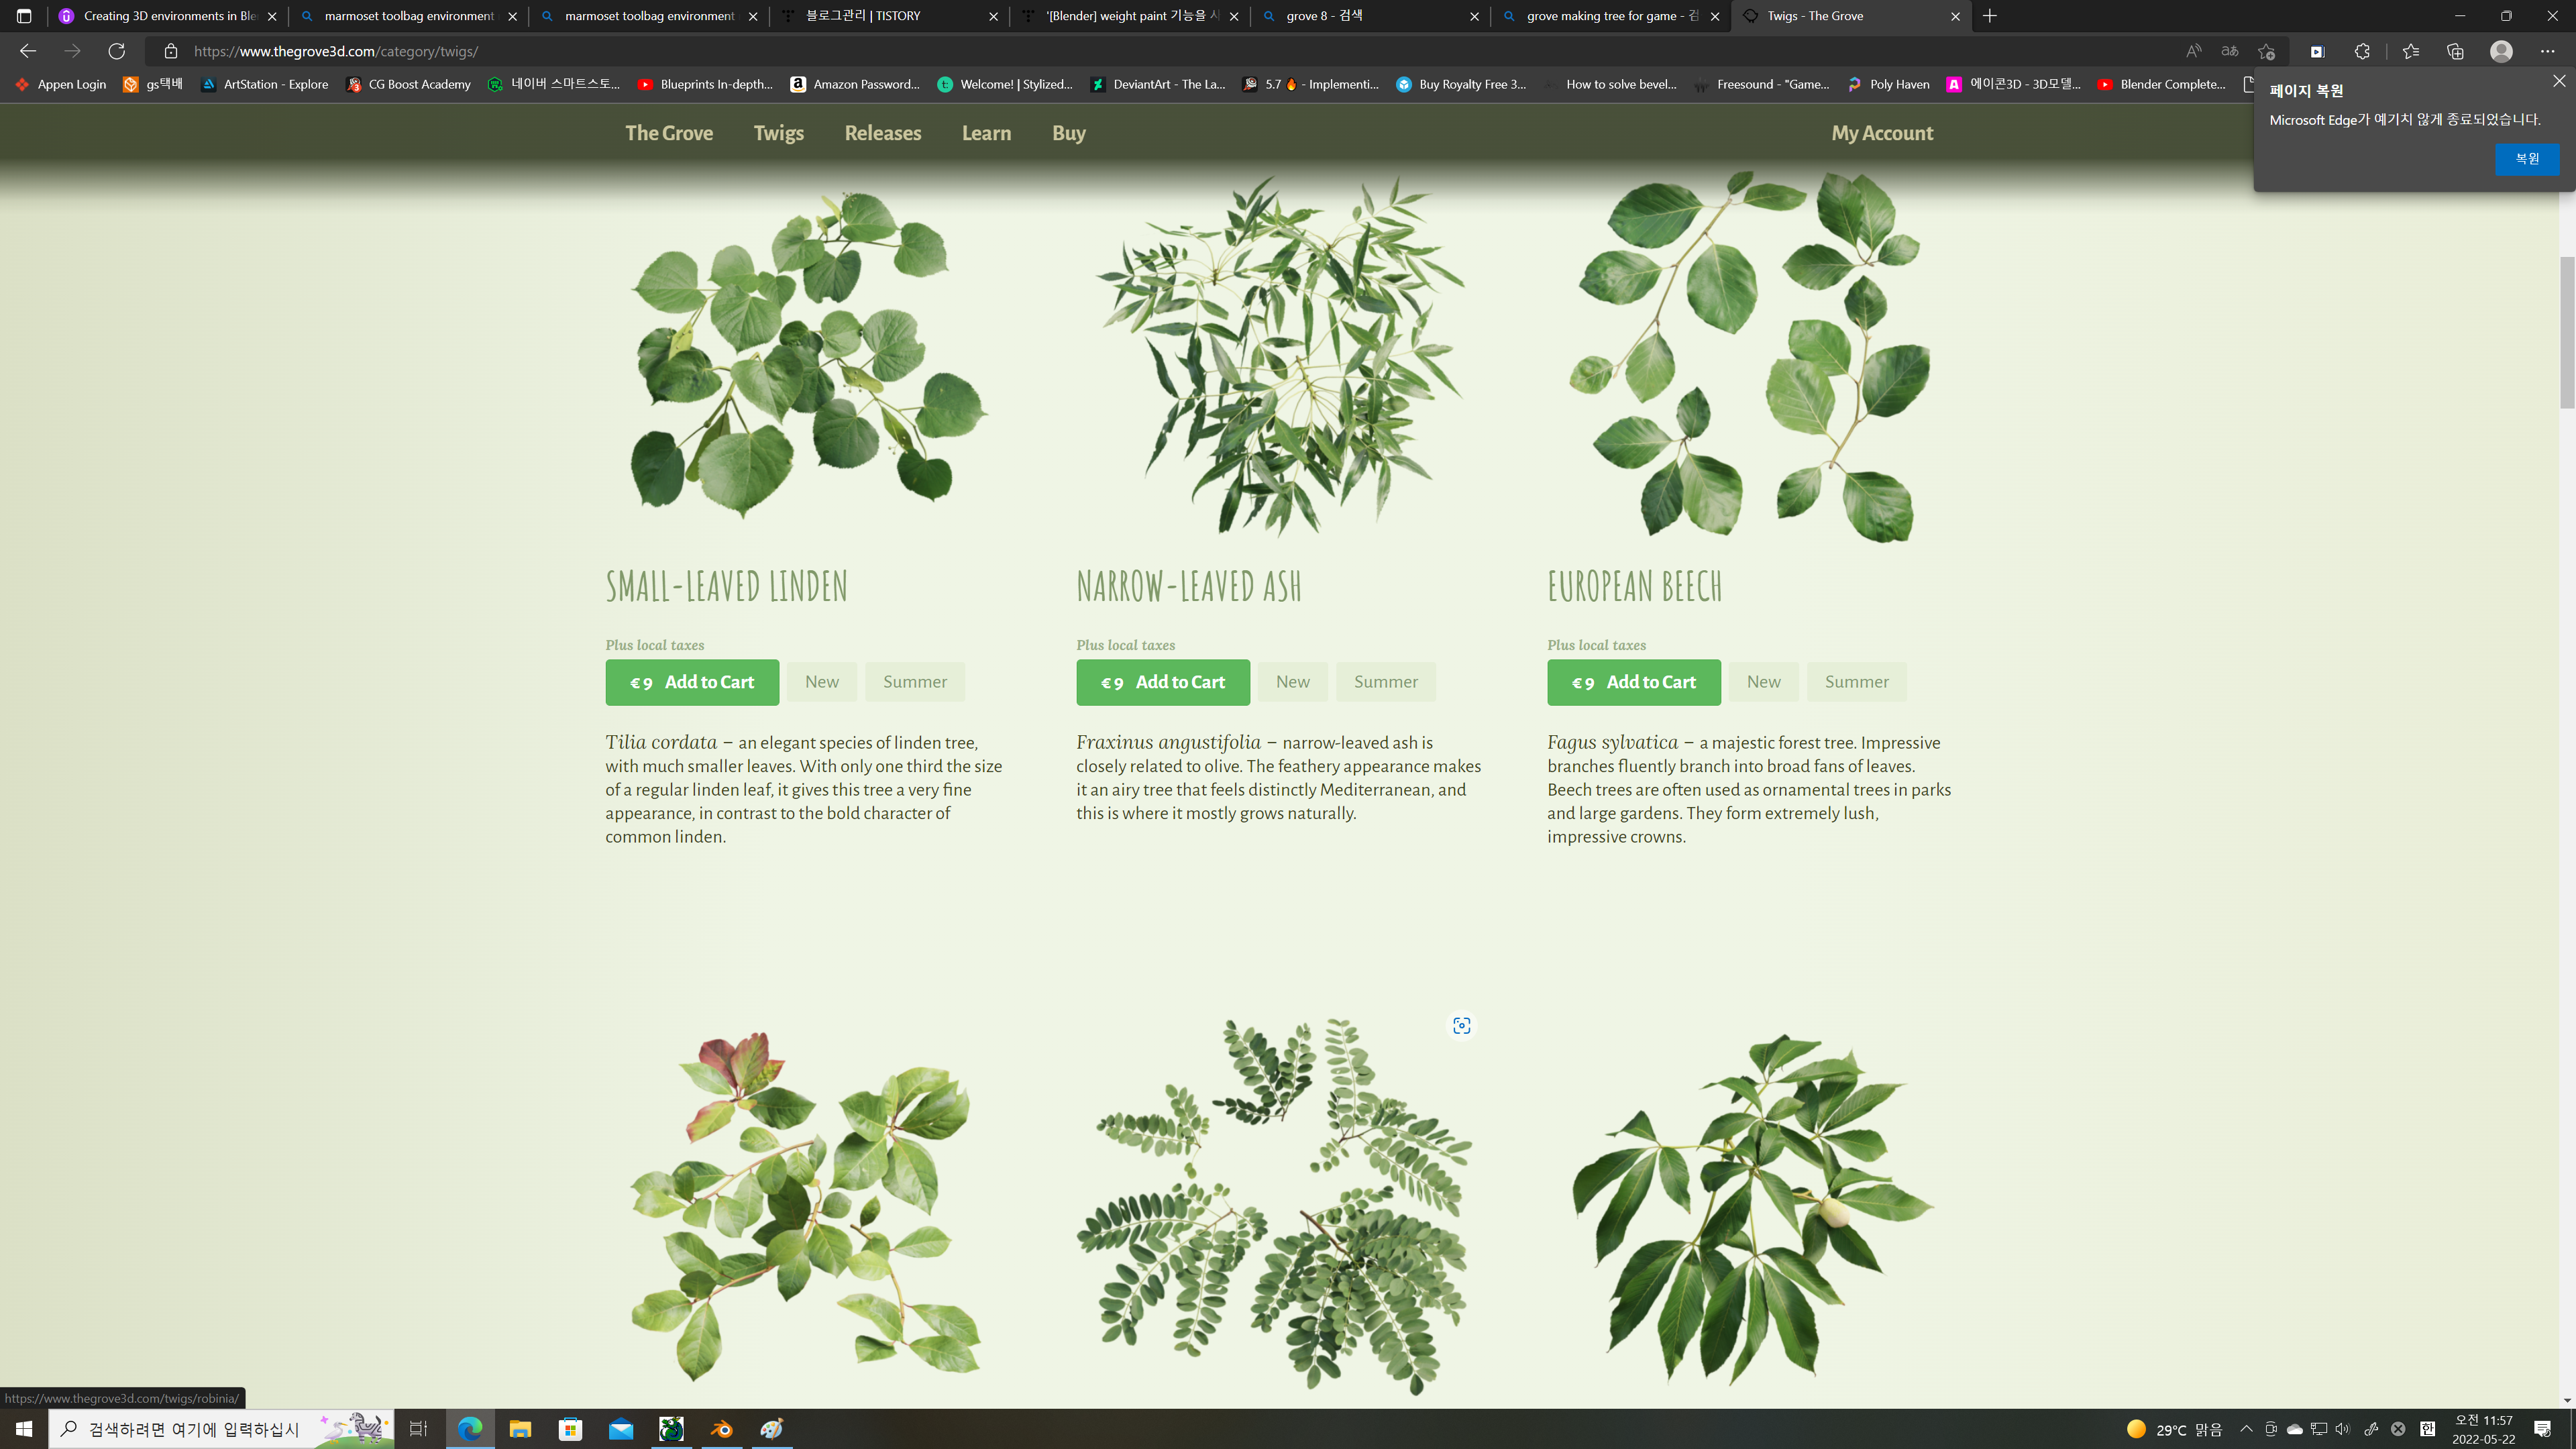Click the visual search icon over Robinia image
This screenshot has height=1449, width=2576.
[x=1461, y=1025]
